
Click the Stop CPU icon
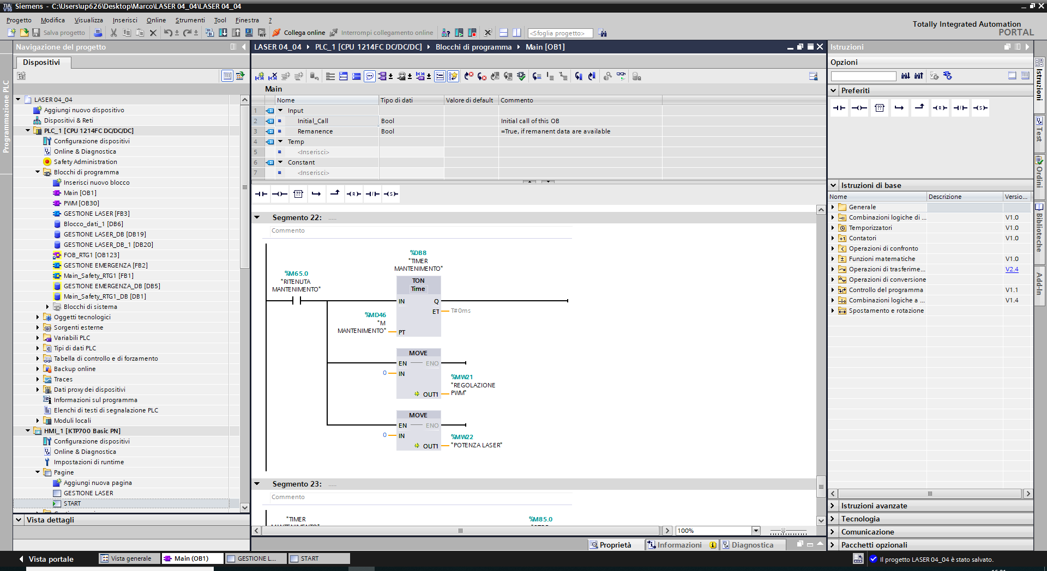pos(472,33)
